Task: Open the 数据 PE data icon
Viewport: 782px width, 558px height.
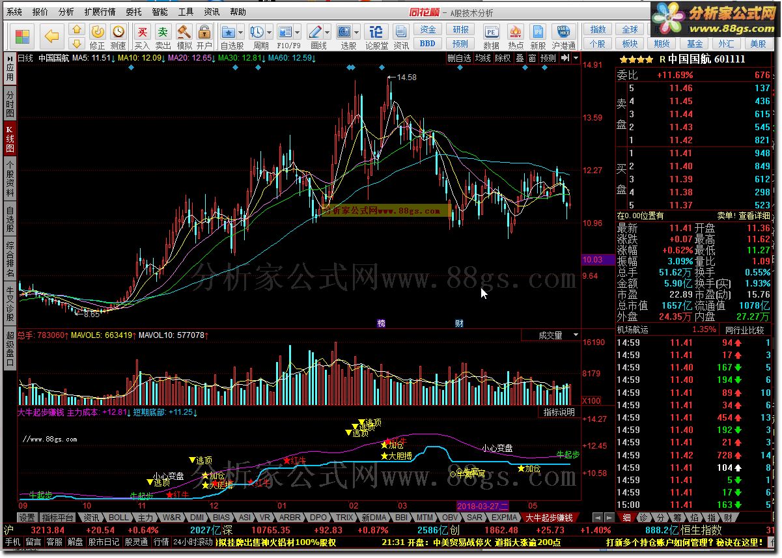Action: (x=492, y=36)
